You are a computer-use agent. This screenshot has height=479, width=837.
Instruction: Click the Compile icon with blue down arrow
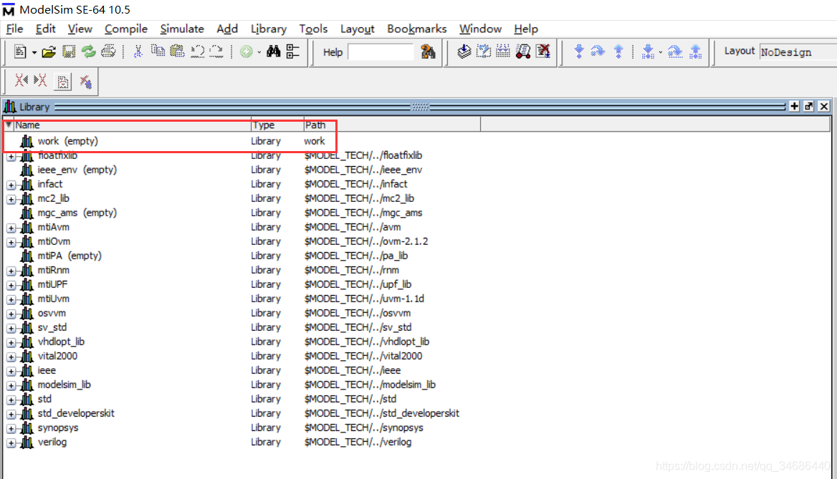point(464,52)
